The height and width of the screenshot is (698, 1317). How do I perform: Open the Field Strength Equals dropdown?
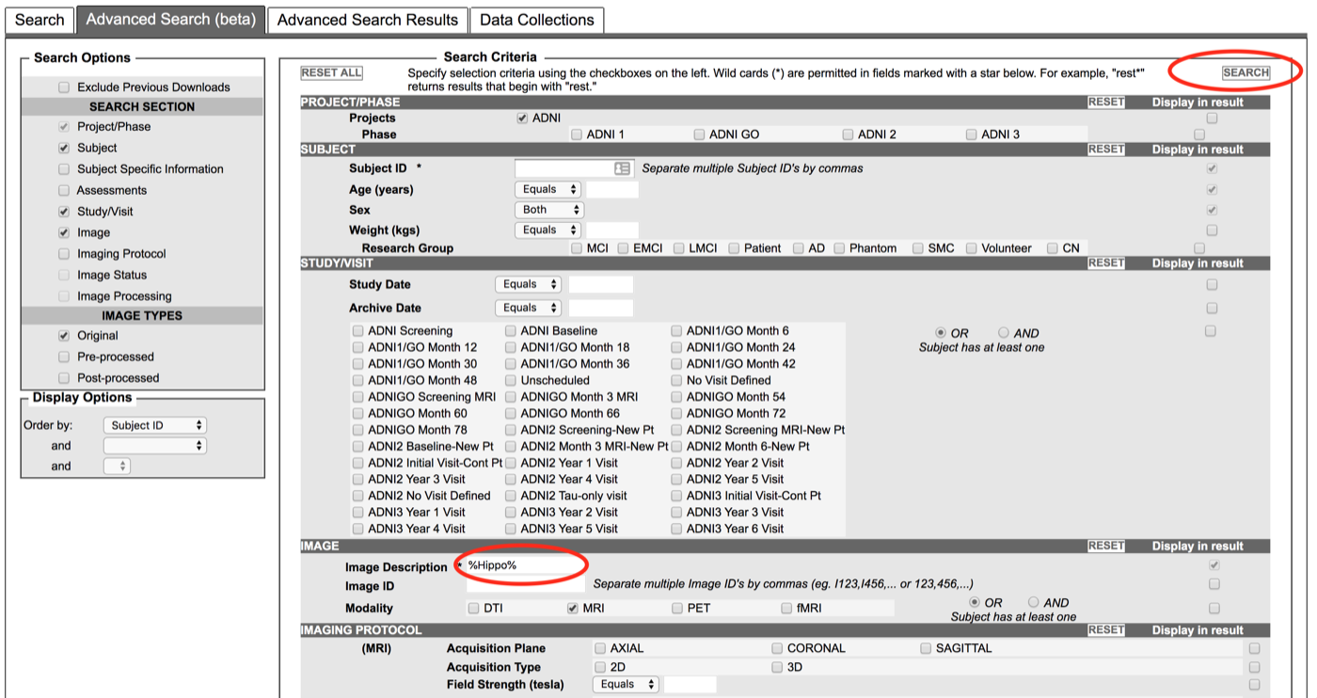point(626,684)
